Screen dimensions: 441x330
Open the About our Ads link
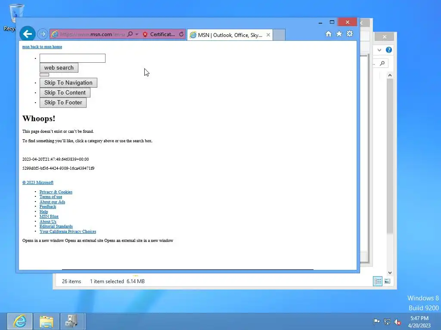pyautogui.click(x=52, y=202)
